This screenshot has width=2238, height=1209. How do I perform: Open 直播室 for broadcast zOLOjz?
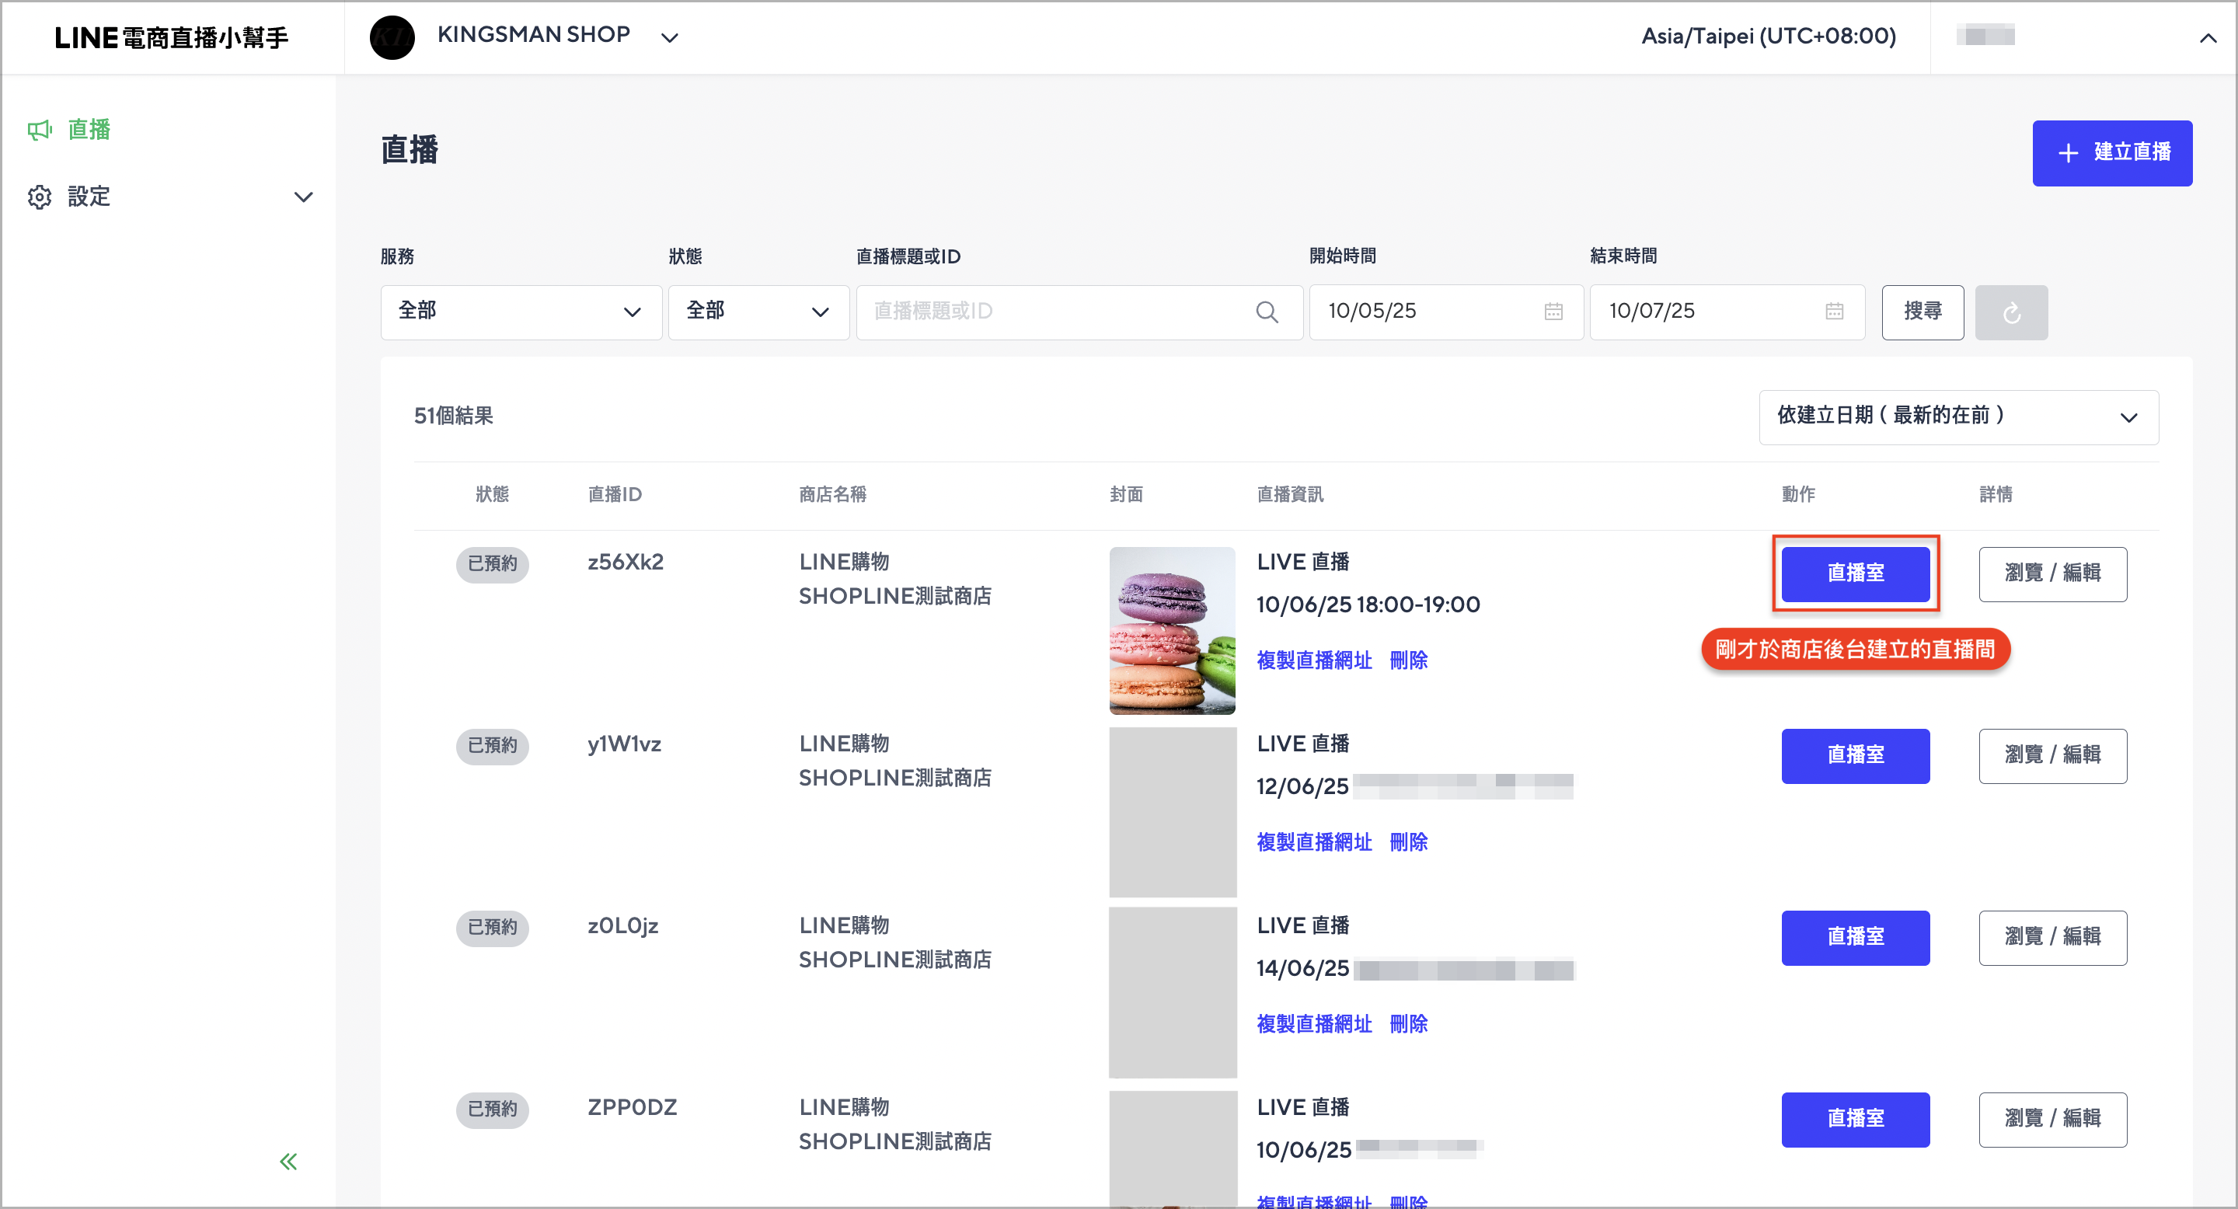tap(1855, 937)
